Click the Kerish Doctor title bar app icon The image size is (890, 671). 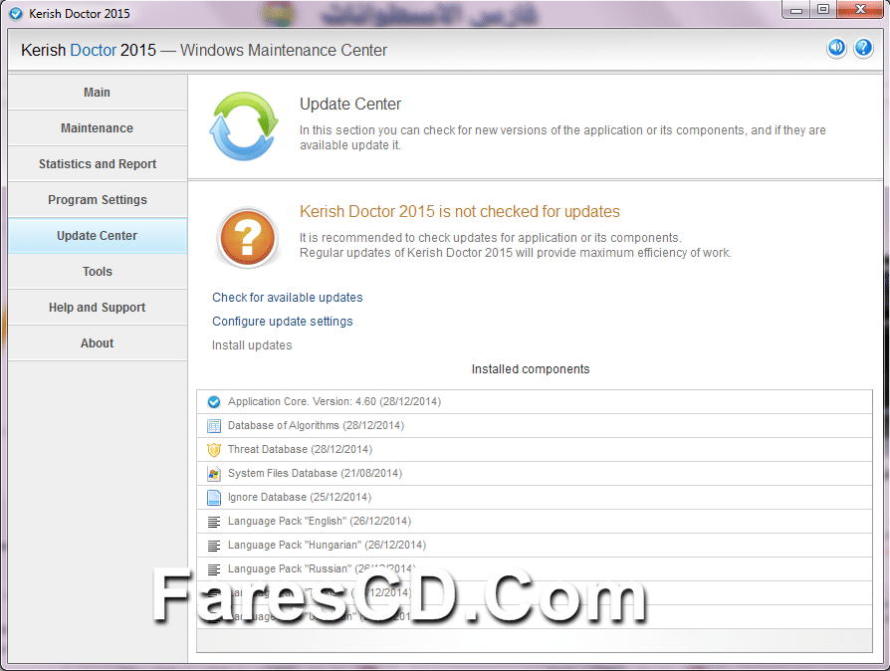point(16,13)
